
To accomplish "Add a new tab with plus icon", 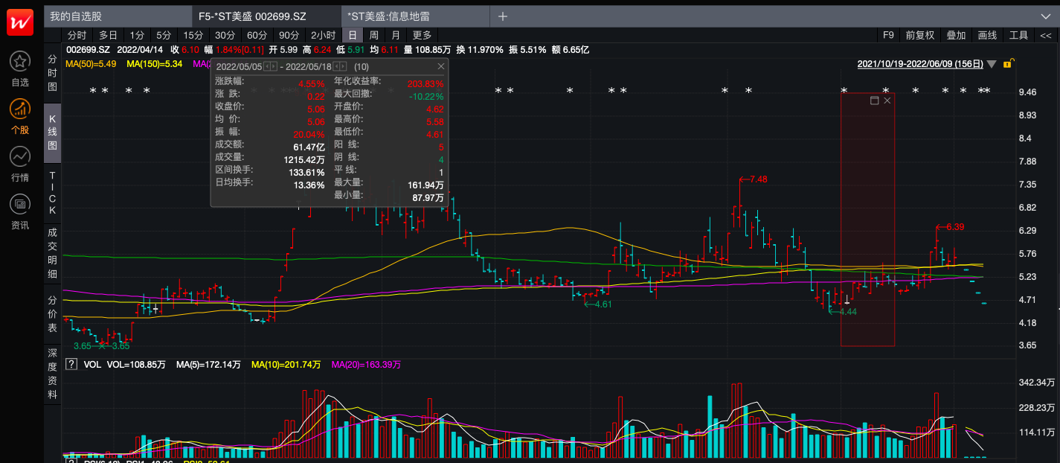I will coord(503,16).
